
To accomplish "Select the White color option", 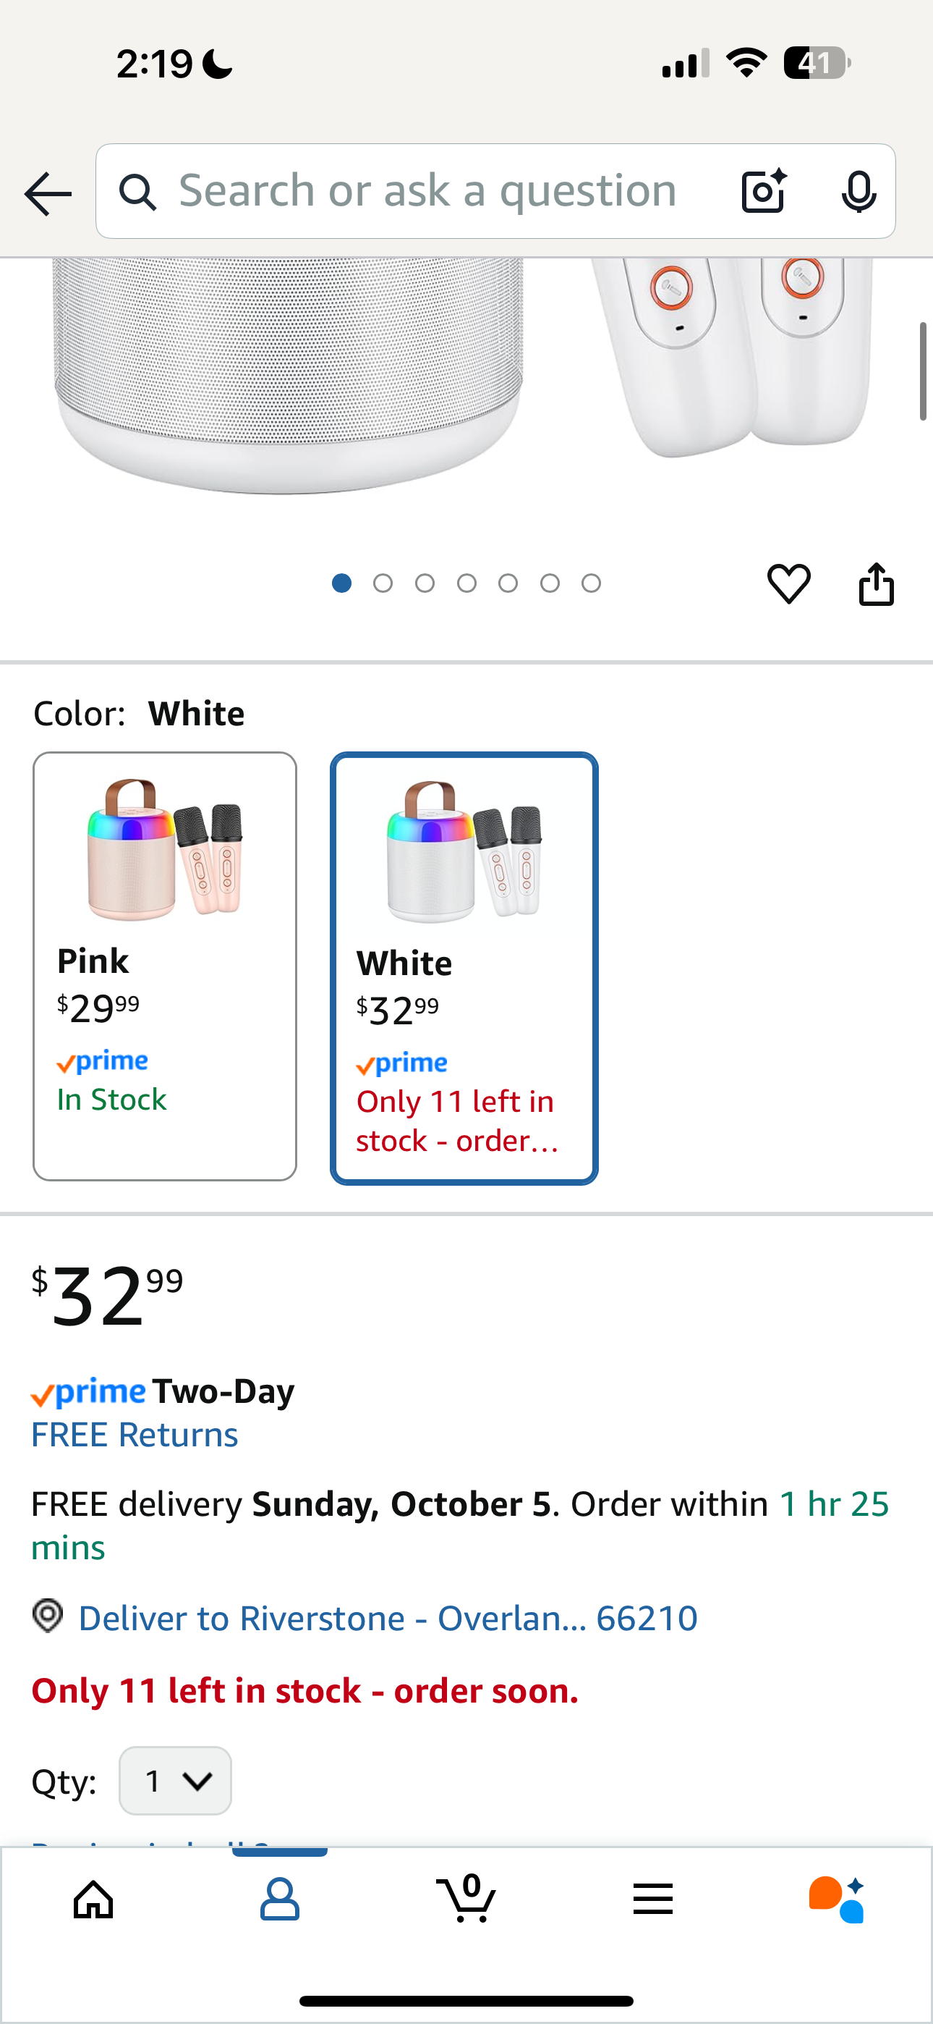I will click(464, 967).
